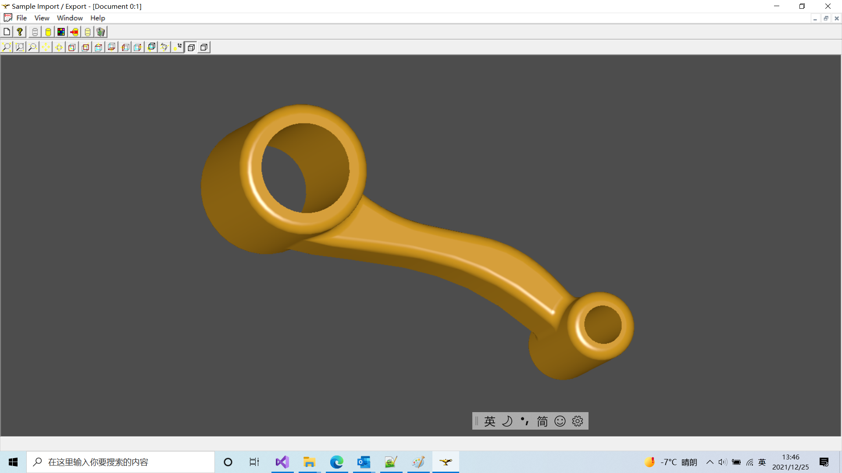This screenshot has height=473, width=842.
Task: Apply shaded rendering to the model
Action: coord(47,32)
